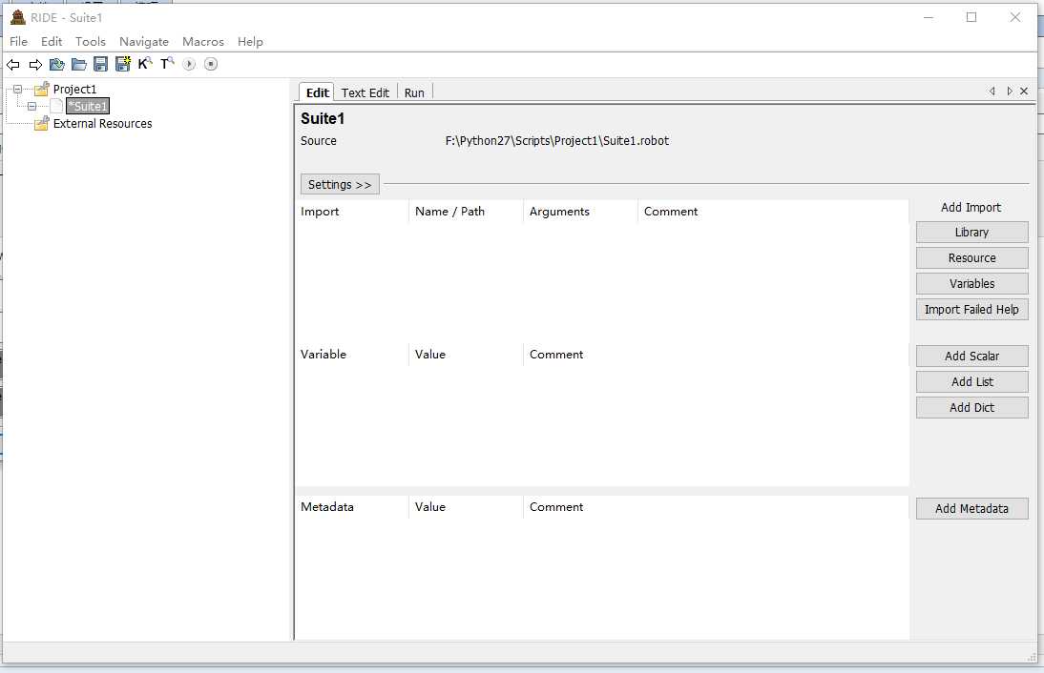This screenshot has height=673, width=1044.
Task: Click the Search Tests T icon
Action: pos(167,64)
